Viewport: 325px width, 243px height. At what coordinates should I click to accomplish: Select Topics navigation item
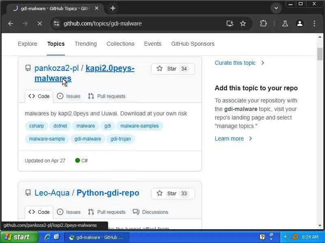56,44
